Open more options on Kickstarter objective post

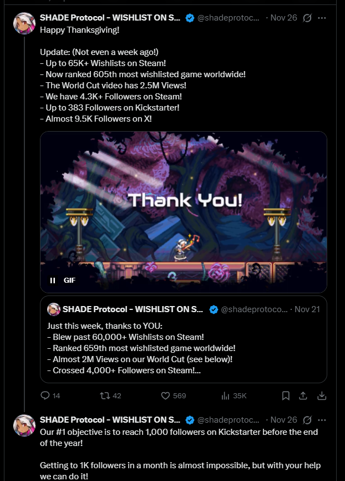pyautogui.click(x=322, y=420)
